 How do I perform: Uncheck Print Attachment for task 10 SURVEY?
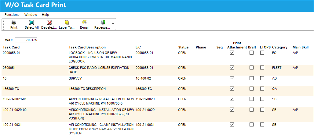point(232,78)
